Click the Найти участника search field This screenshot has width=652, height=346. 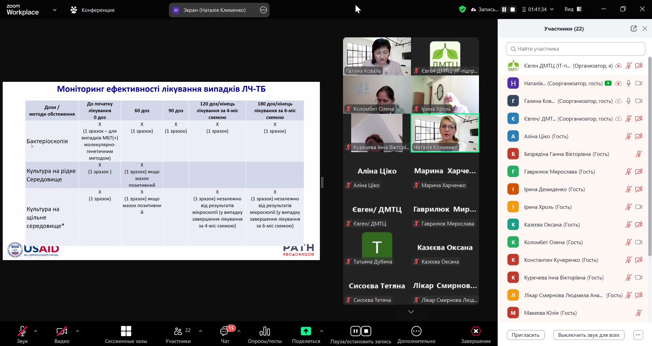point(575,49)
